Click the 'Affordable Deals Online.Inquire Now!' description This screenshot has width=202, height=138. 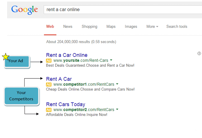point(76,115)
